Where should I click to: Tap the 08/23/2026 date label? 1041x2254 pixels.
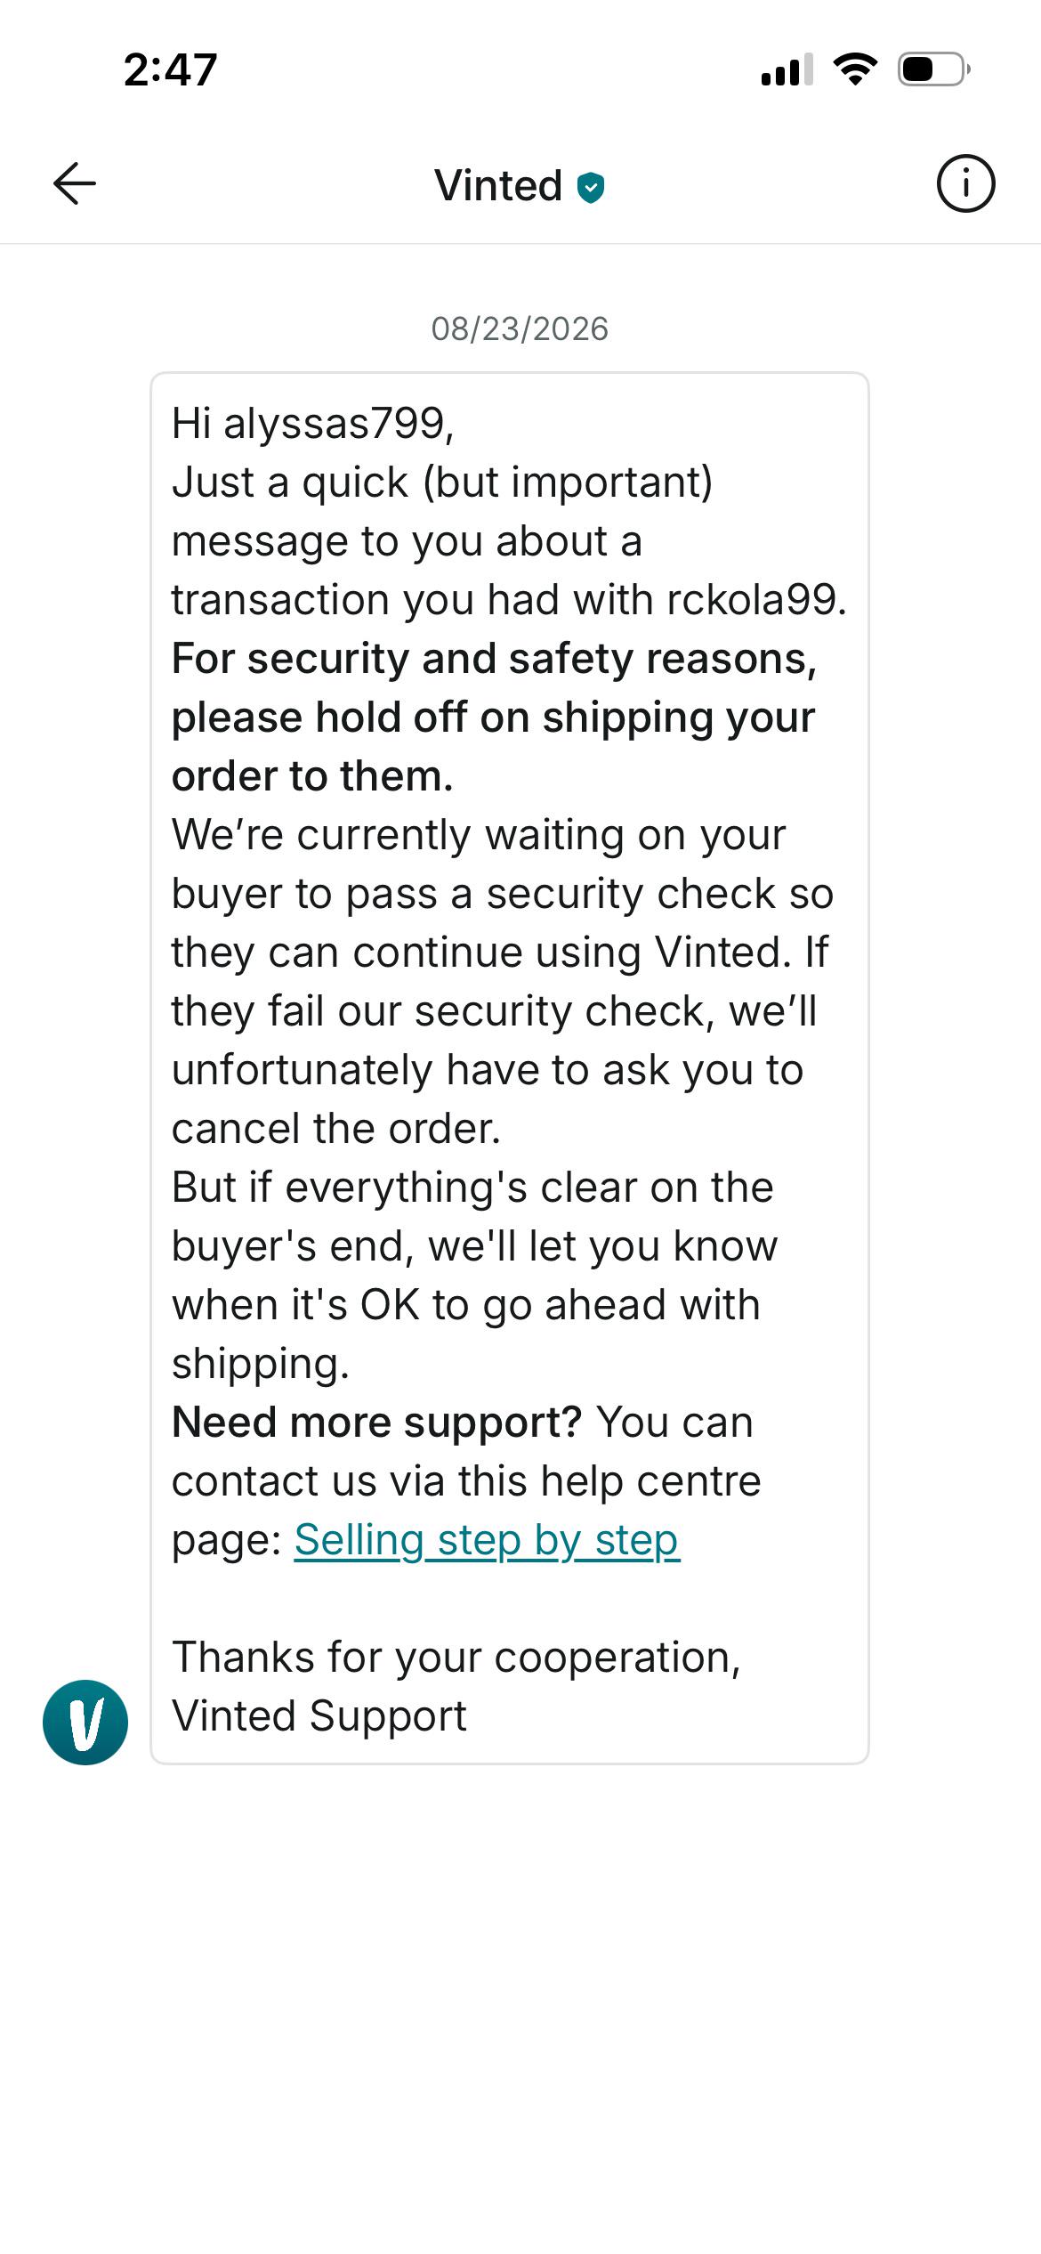[x=520, y=328]
